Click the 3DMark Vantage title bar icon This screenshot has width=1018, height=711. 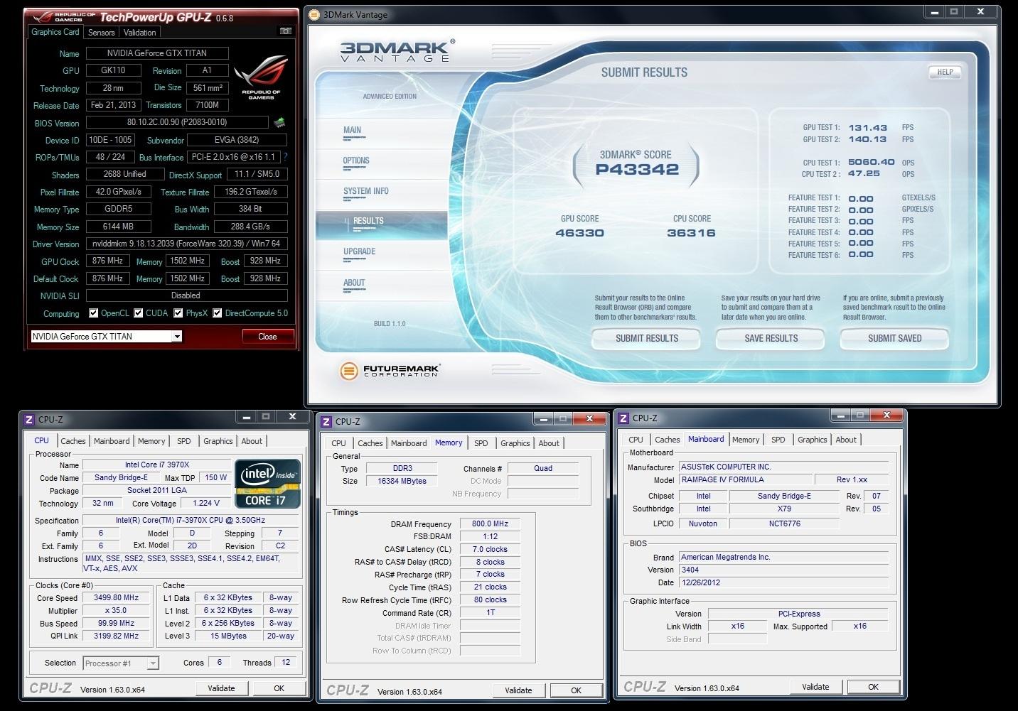tap(316, 14)
